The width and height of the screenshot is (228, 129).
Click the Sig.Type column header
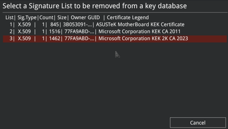point(27,17)
